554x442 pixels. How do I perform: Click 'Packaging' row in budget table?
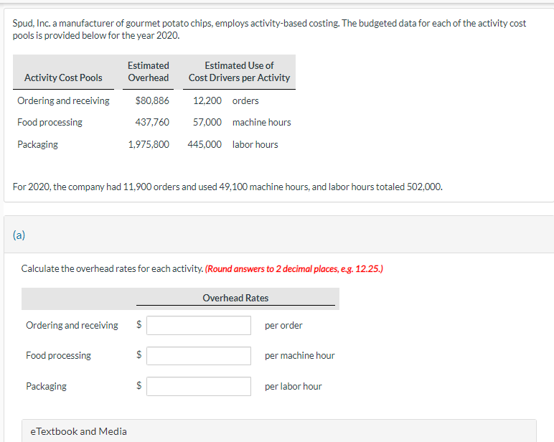tap(38, 144)
